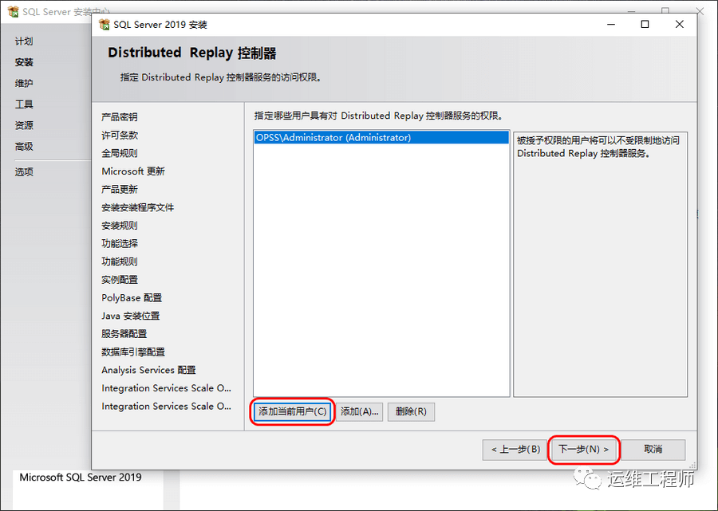718x511 pixels.
Task: Cancel setup with 取消 button
Action: tap(653, 450)
